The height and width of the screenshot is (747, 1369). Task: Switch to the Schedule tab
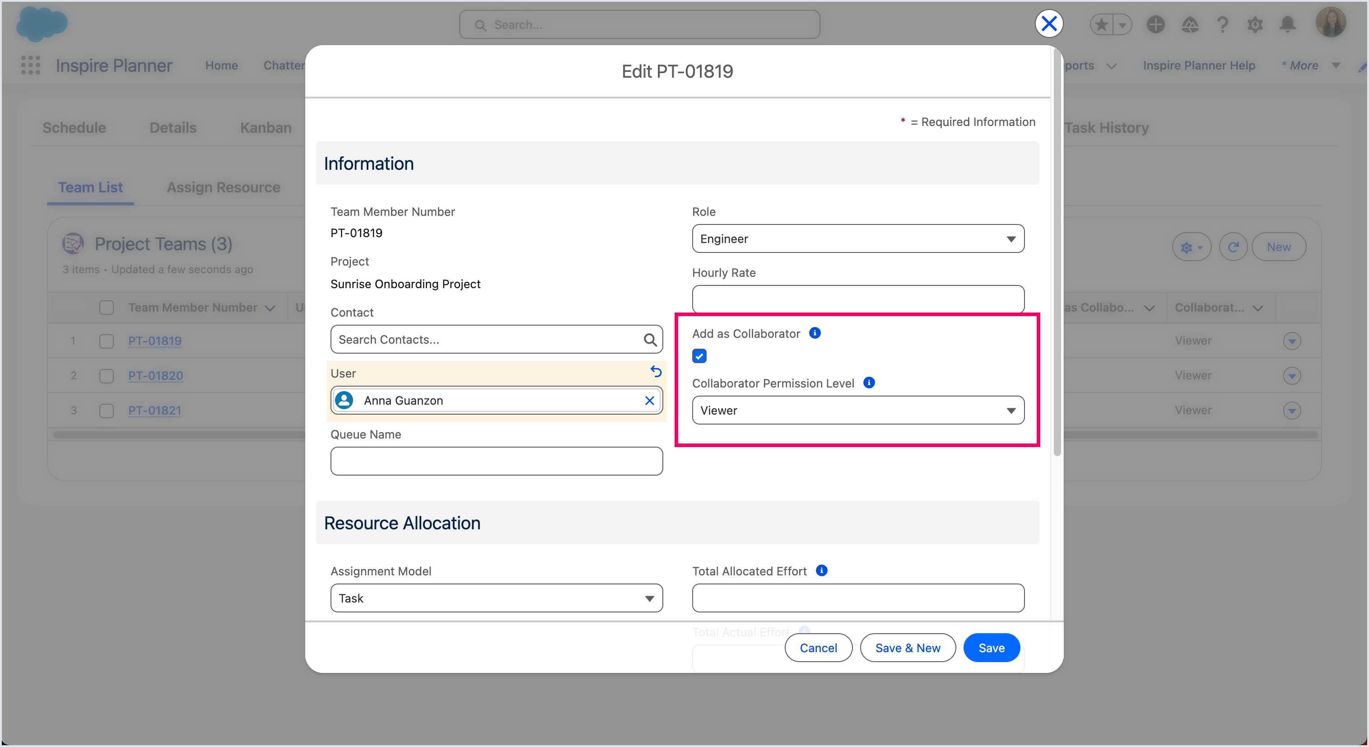(74, 128)
